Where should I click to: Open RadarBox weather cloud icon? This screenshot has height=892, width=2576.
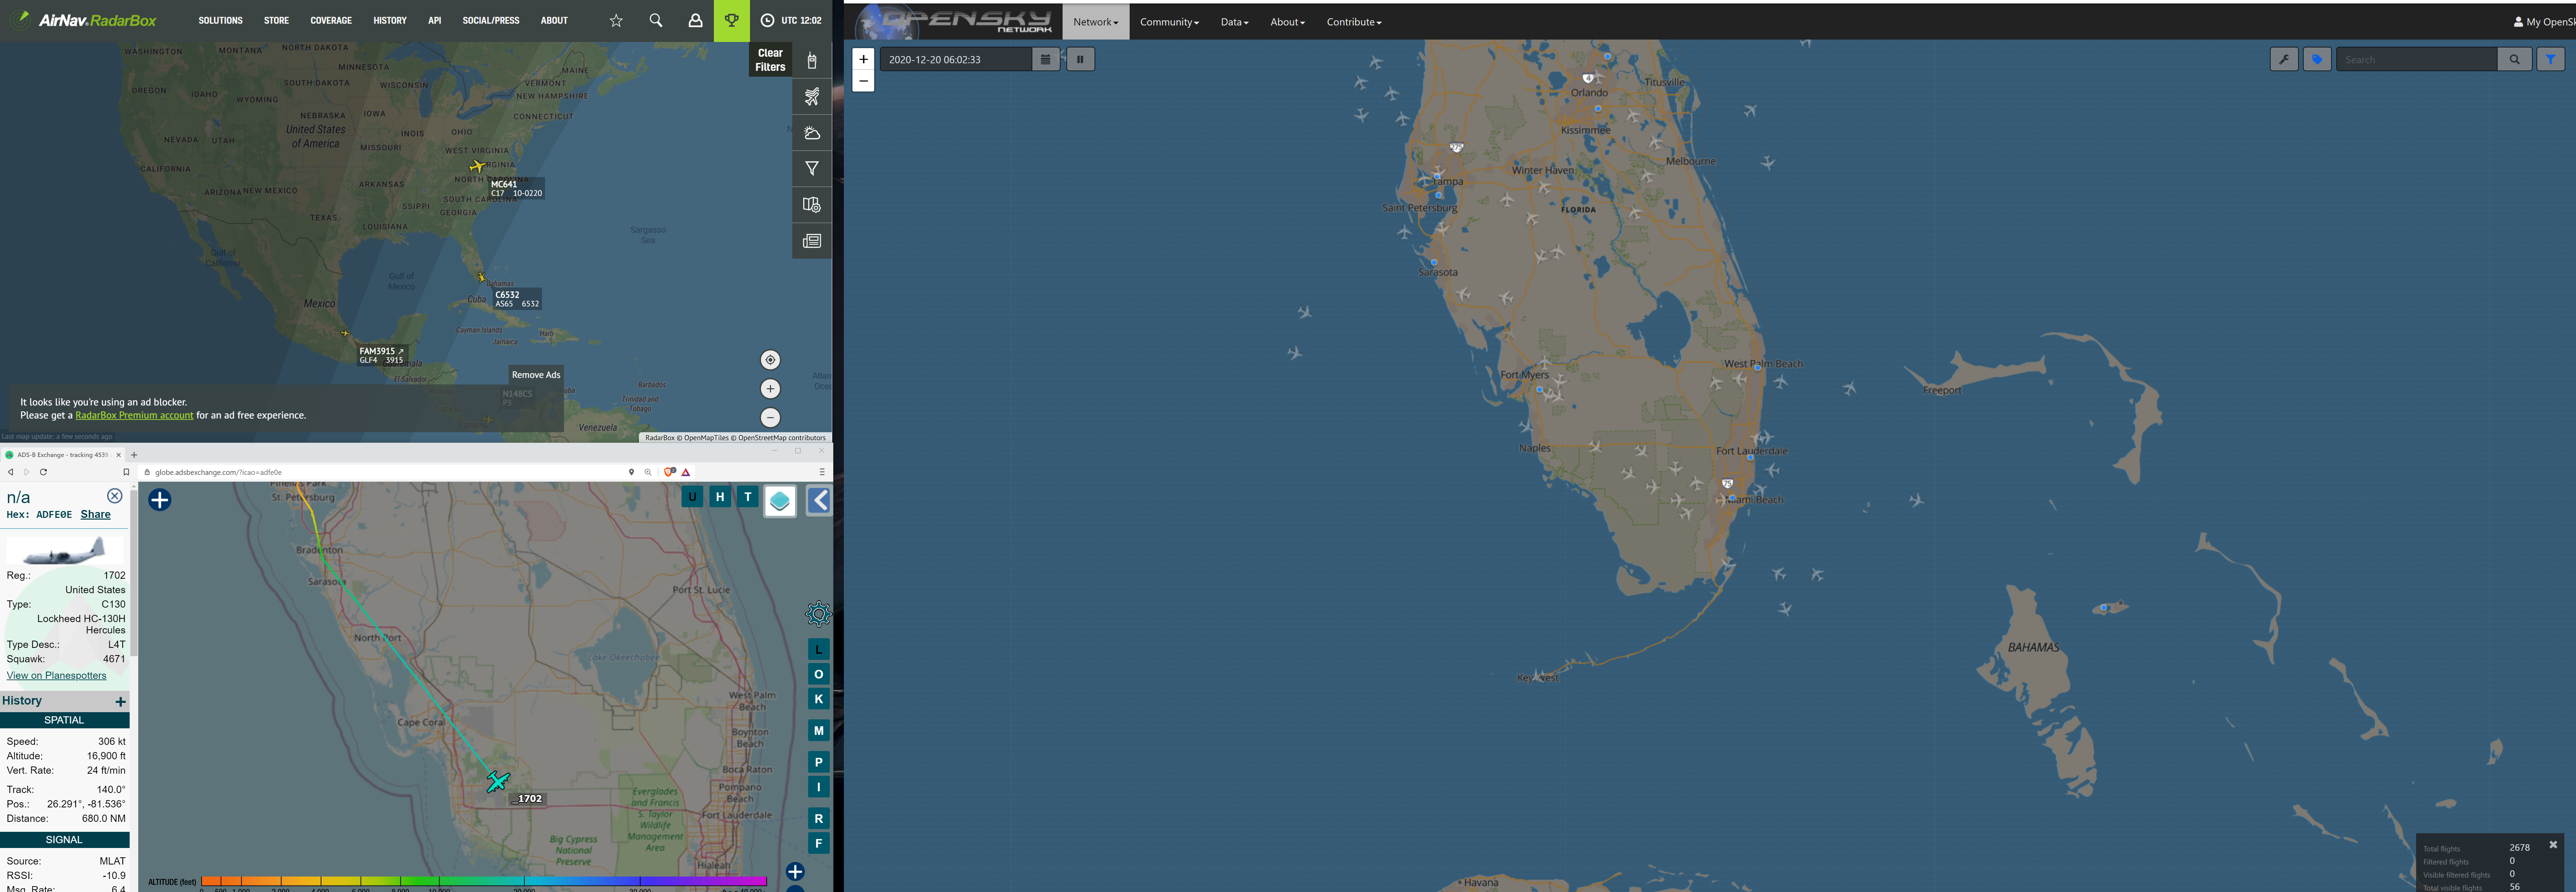(812, 133)
